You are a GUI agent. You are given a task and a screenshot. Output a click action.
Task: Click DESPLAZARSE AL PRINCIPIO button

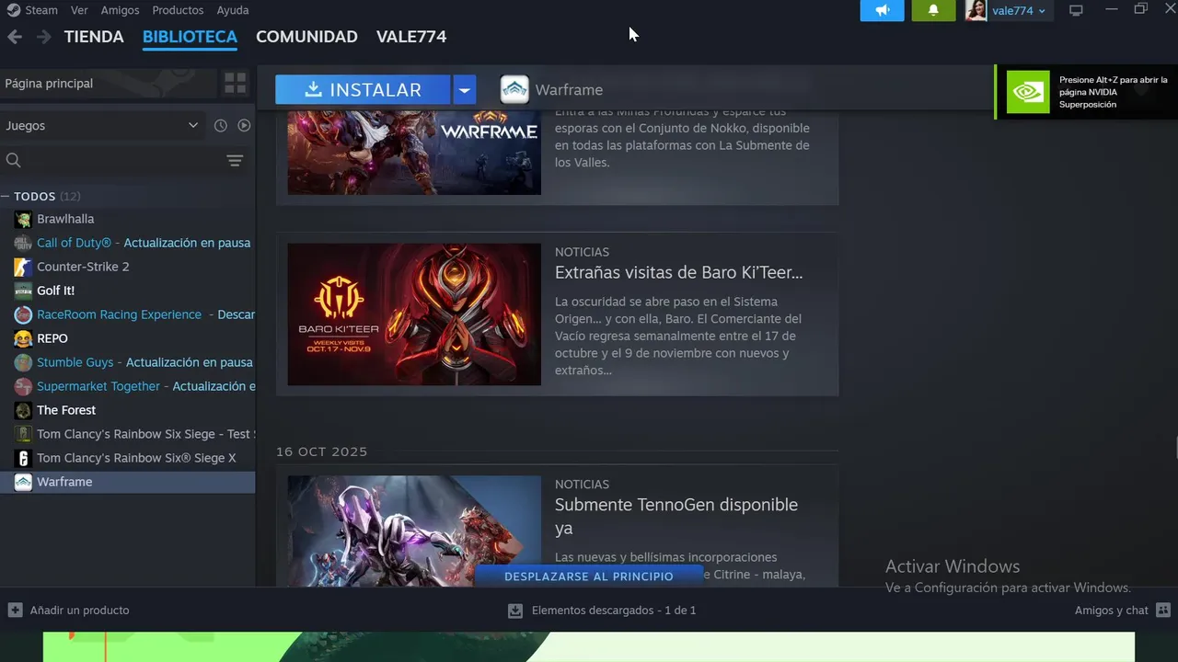589,576
